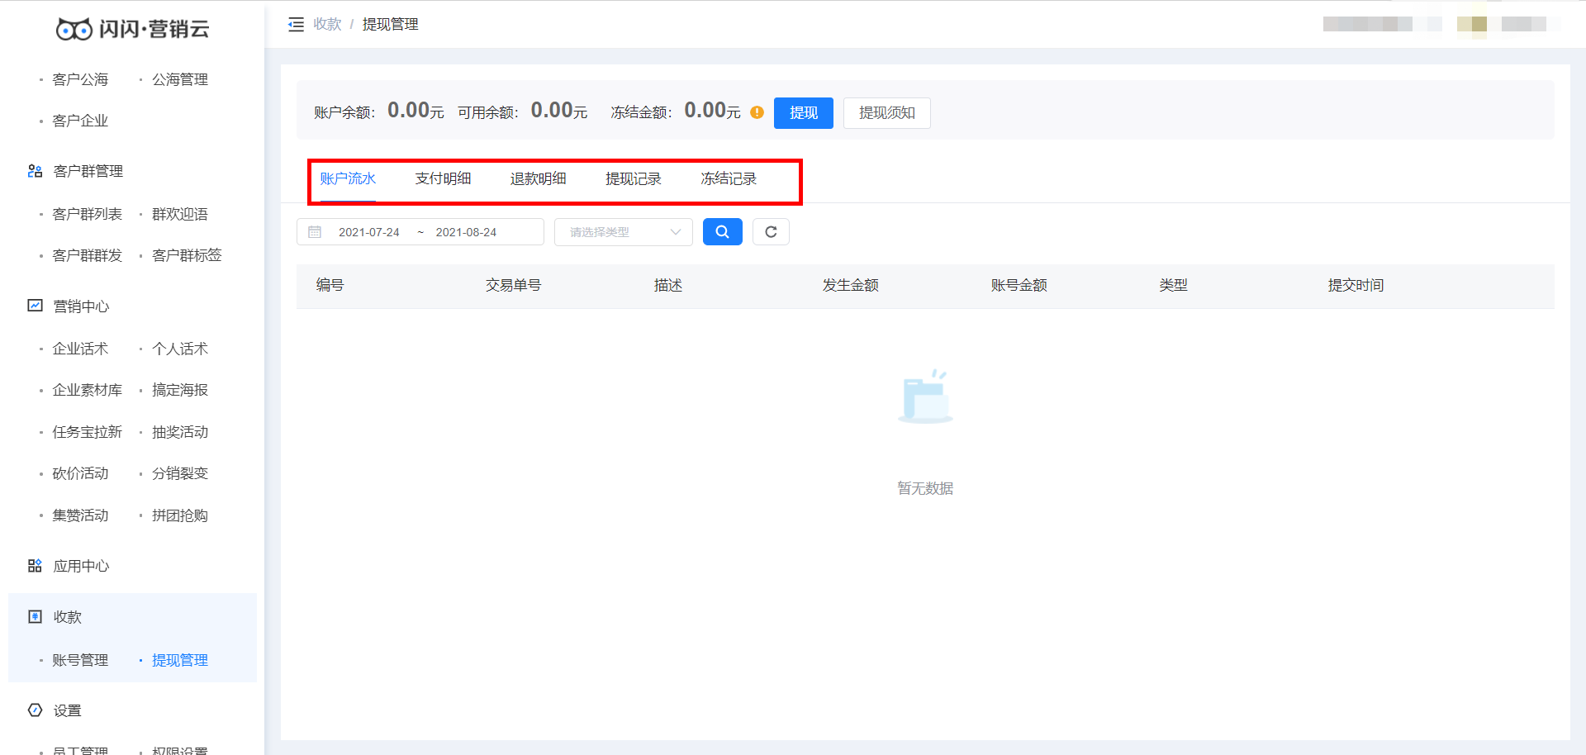Open 搞定海报 menu item
Viewport: 1586px width, 755px height.
click(180, 390)
